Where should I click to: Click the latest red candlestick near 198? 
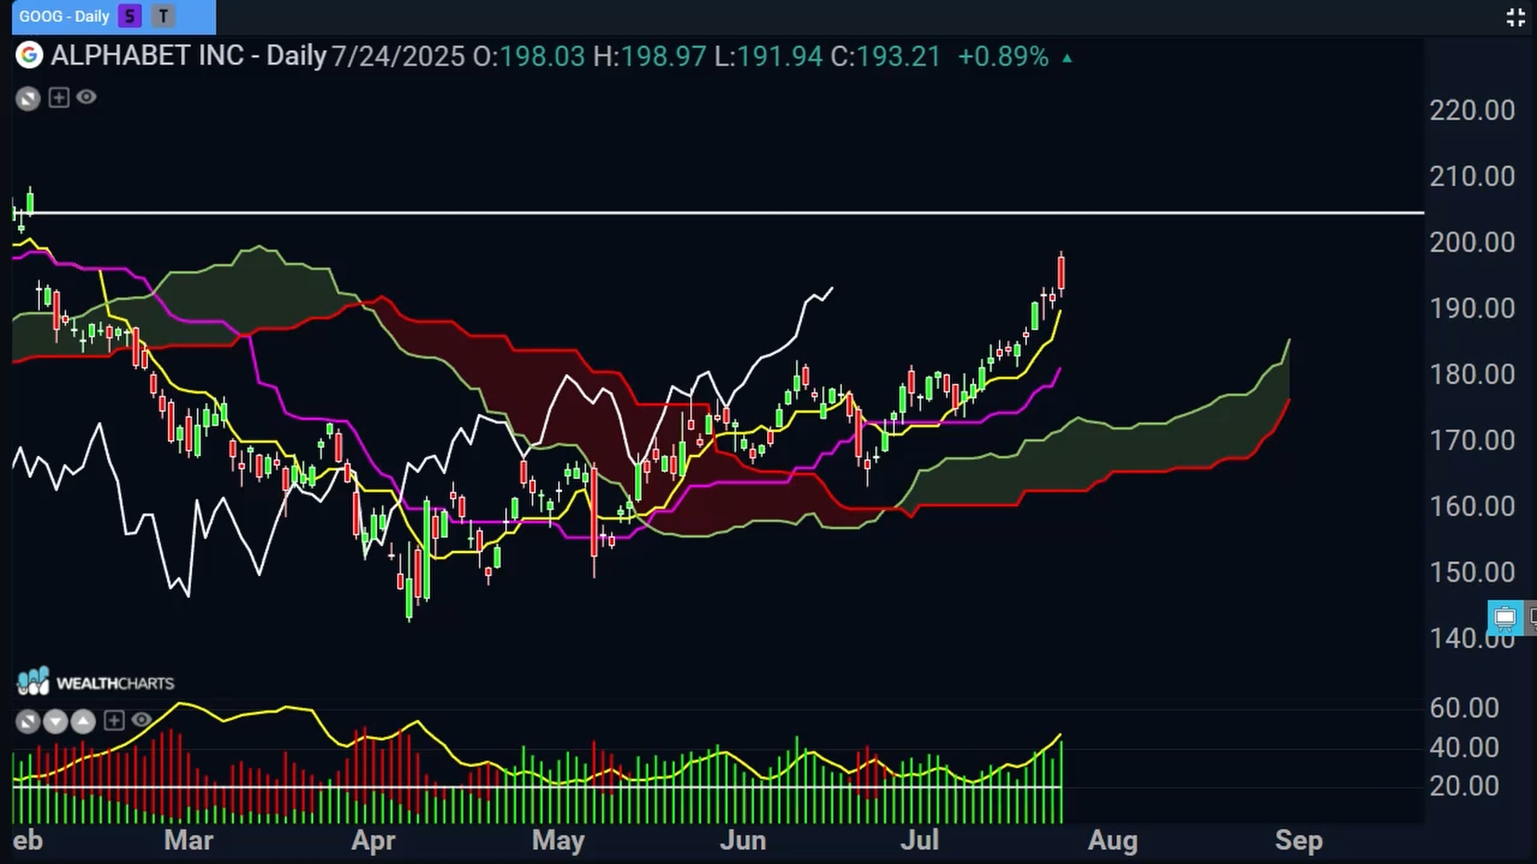[x=1061, y=273]
